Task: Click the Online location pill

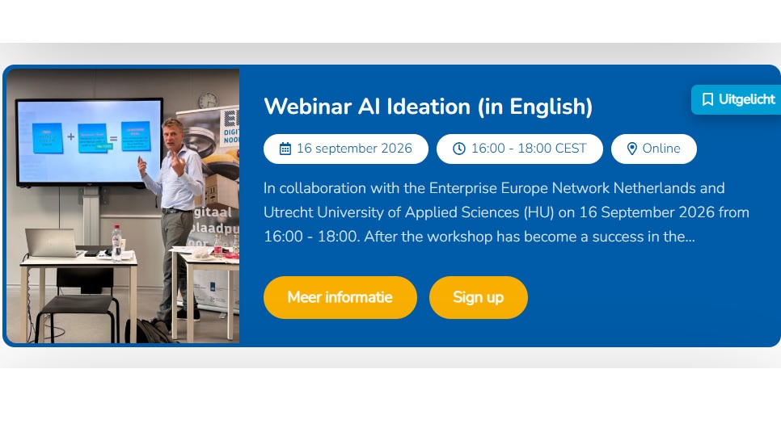Action: [x=653, y=149]
